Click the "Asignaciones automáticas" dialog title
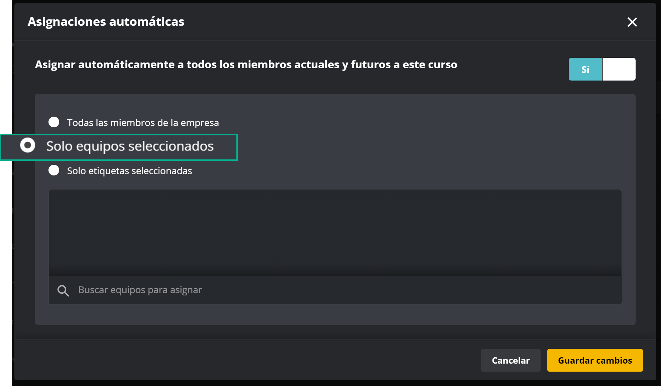Viewport: 661px width, 386px height. tap(106, 22)
